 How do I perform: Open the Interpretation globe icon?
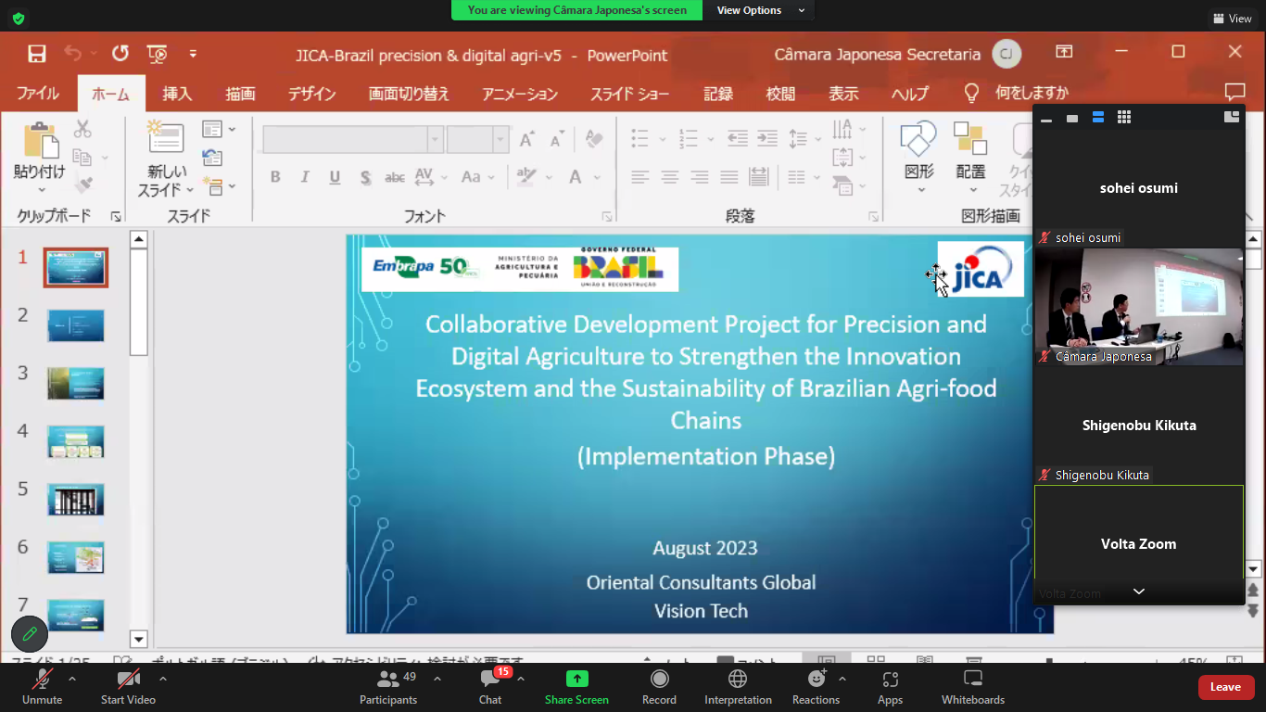[738, 680]
